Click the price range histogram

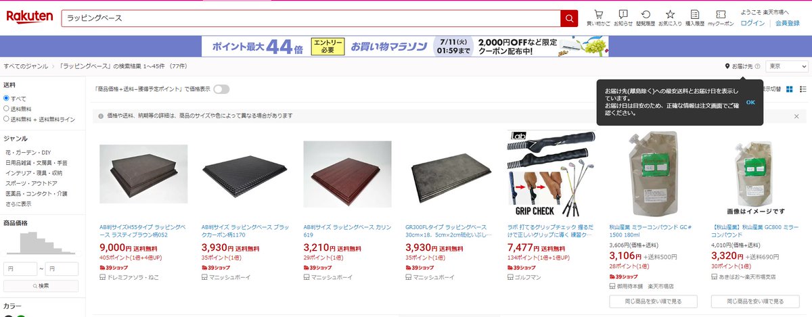tap(40, 243)
